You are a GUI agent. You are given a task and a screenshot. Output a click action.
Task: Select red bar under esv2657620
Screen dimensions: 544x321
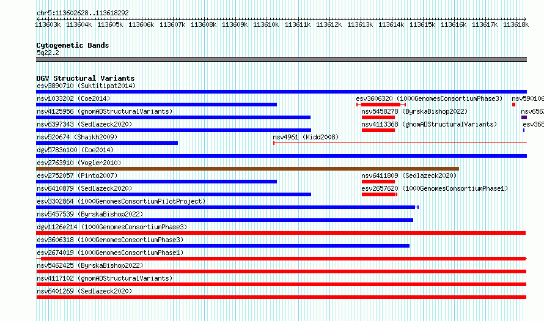pos(379,194)
